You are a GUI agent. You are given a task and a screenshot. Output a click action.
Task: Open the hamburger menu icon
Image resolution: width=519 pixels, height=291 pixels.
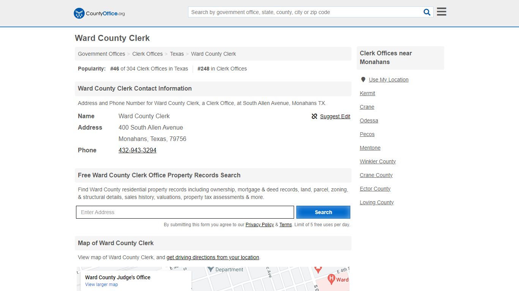click(441, 12)
